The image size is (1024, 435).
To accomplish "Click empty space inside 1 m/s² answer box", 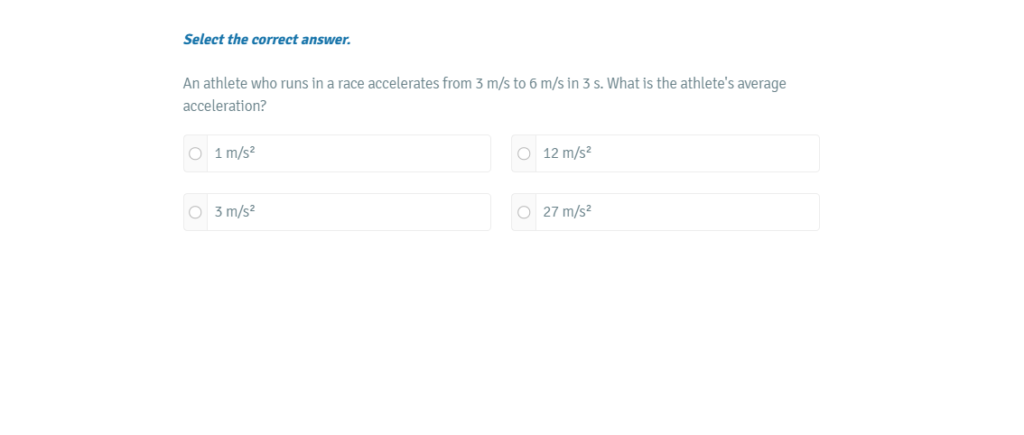I will [379, 153].
